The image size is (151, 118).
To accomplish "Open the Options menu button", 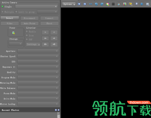I will point(69,4).
